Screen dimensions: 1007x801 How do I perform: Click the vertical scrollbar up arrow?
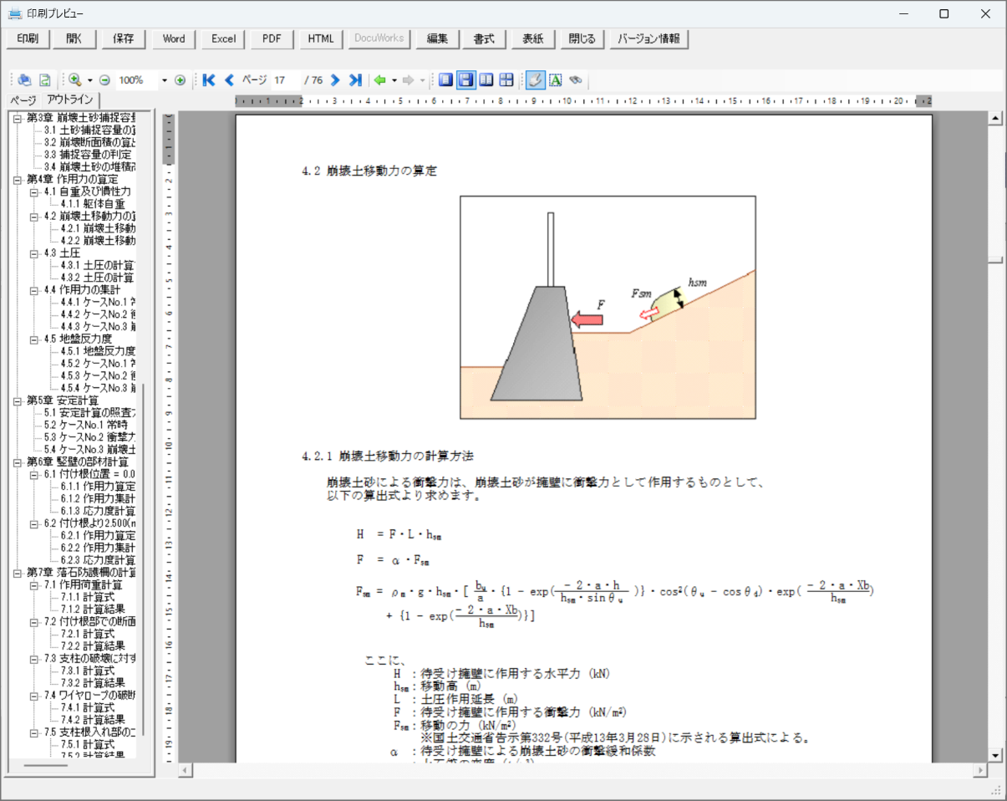(994, 118)
